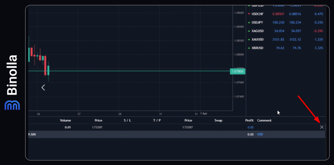
Task: Sort positions by the Volume column header
Action: pos(65,120)
